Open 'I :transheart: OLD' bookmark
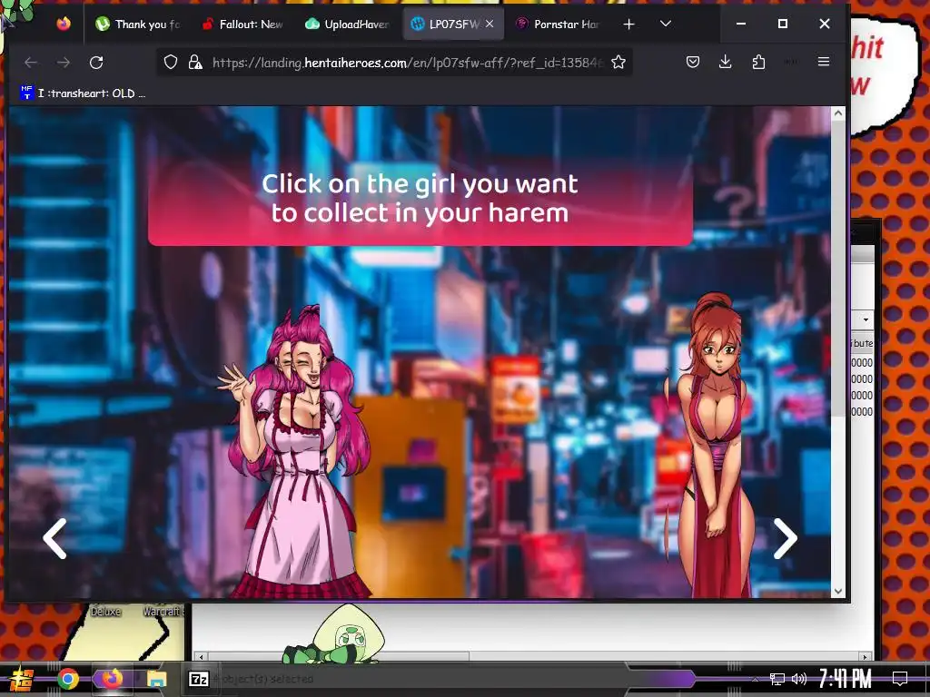Viewport: 930px width, 697px height. click(x=83, y=93)
